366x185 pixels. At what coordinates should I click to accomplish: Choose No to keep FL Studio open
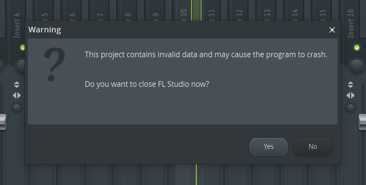pyautogui.click(x=313, y=147)
